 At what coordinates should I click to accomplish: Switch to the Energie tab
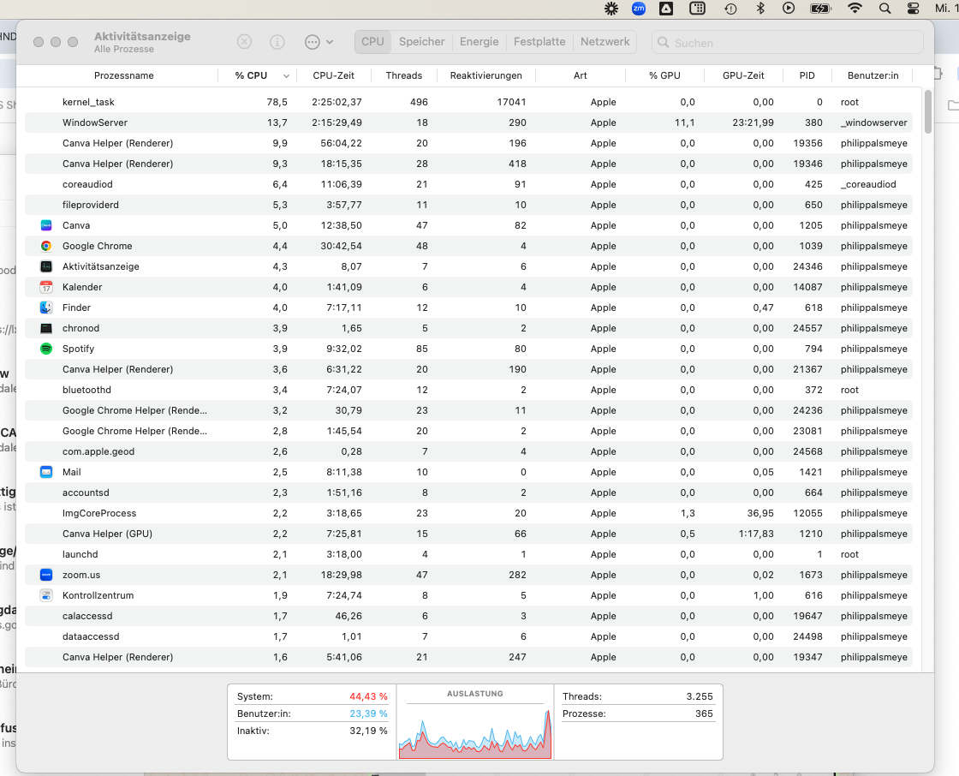[479, 42]
